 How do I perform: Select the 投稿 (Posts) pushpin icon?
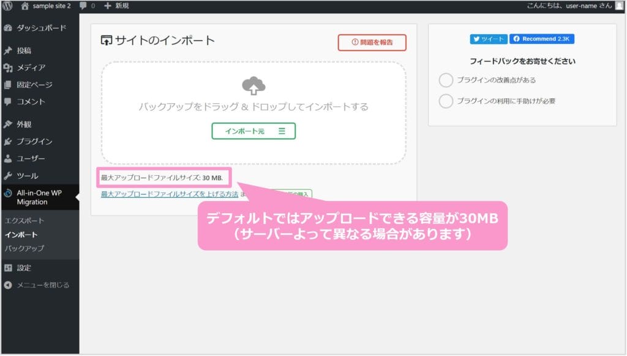pyautogui.click(x=8, y=51)
